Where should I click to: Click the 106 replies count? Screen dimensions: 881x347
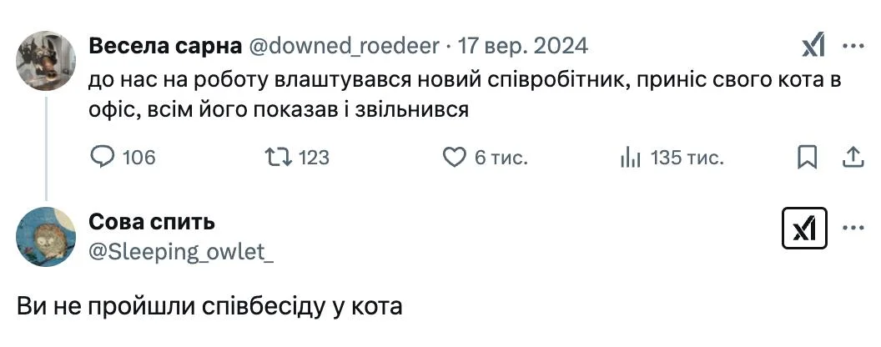click(x=138, y=157)
